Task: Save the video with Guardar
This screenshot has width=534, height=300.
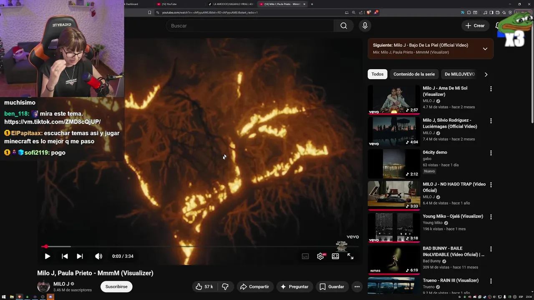Action: click(x=332, y=287)
